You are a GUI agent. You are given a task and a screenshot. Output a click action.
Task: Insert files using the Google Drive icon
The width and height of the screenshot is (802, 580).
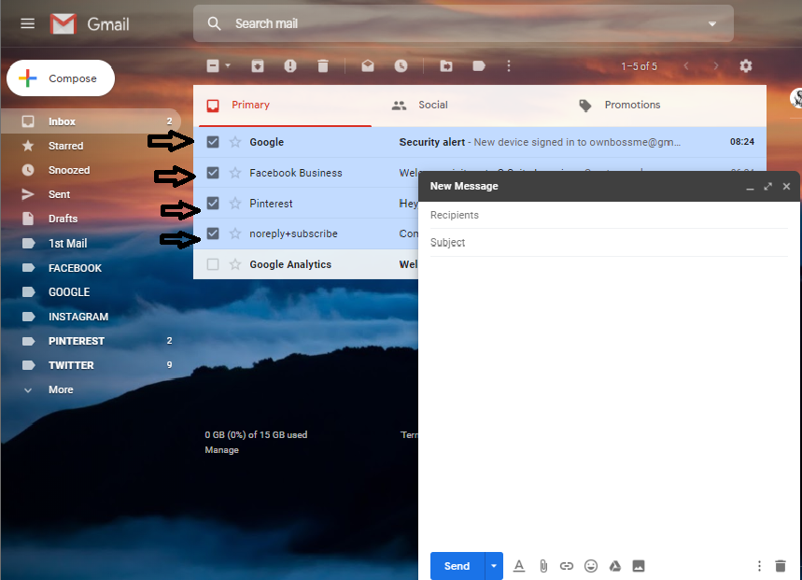click(x=614, y=566)
